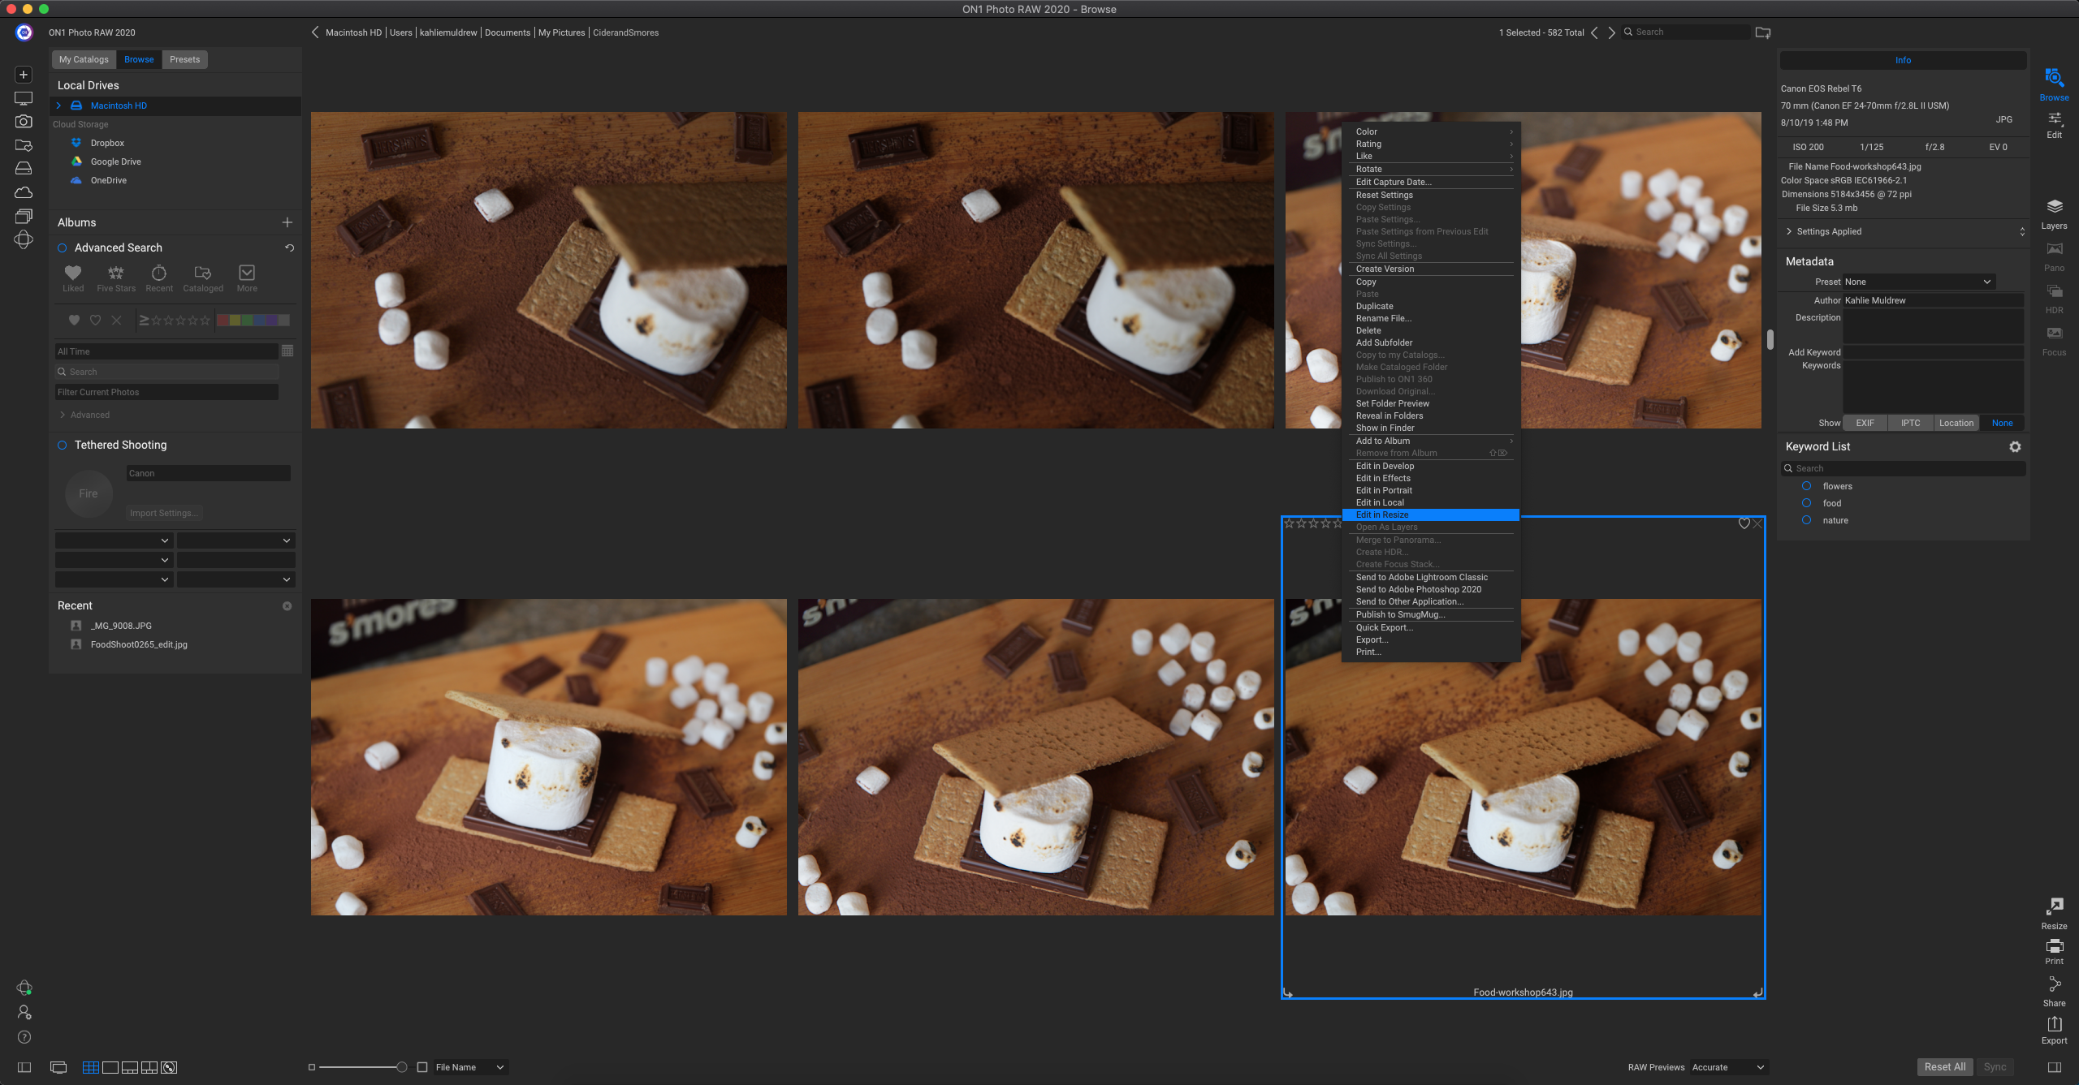
Task: Open the Resize module icon
Action: click(x=2054, y=907)
